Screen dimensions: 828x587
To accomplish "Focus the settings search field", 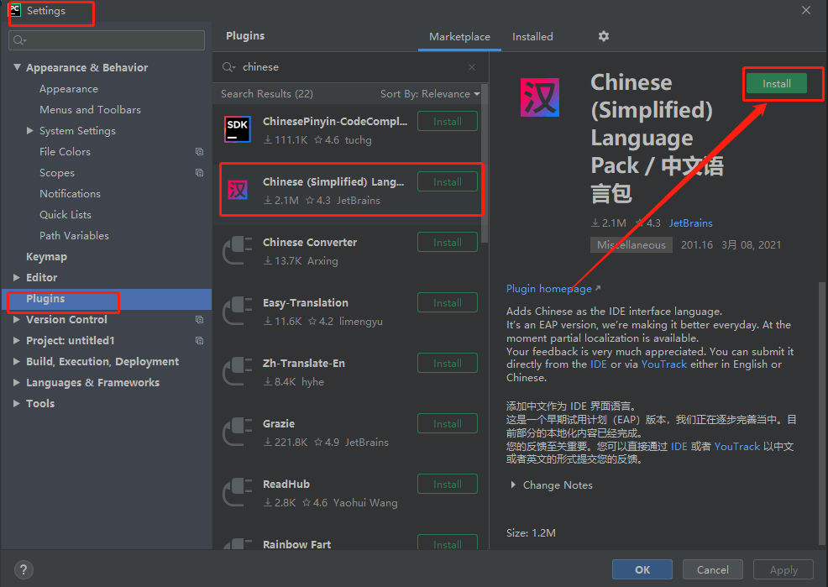I will point(107,40).
